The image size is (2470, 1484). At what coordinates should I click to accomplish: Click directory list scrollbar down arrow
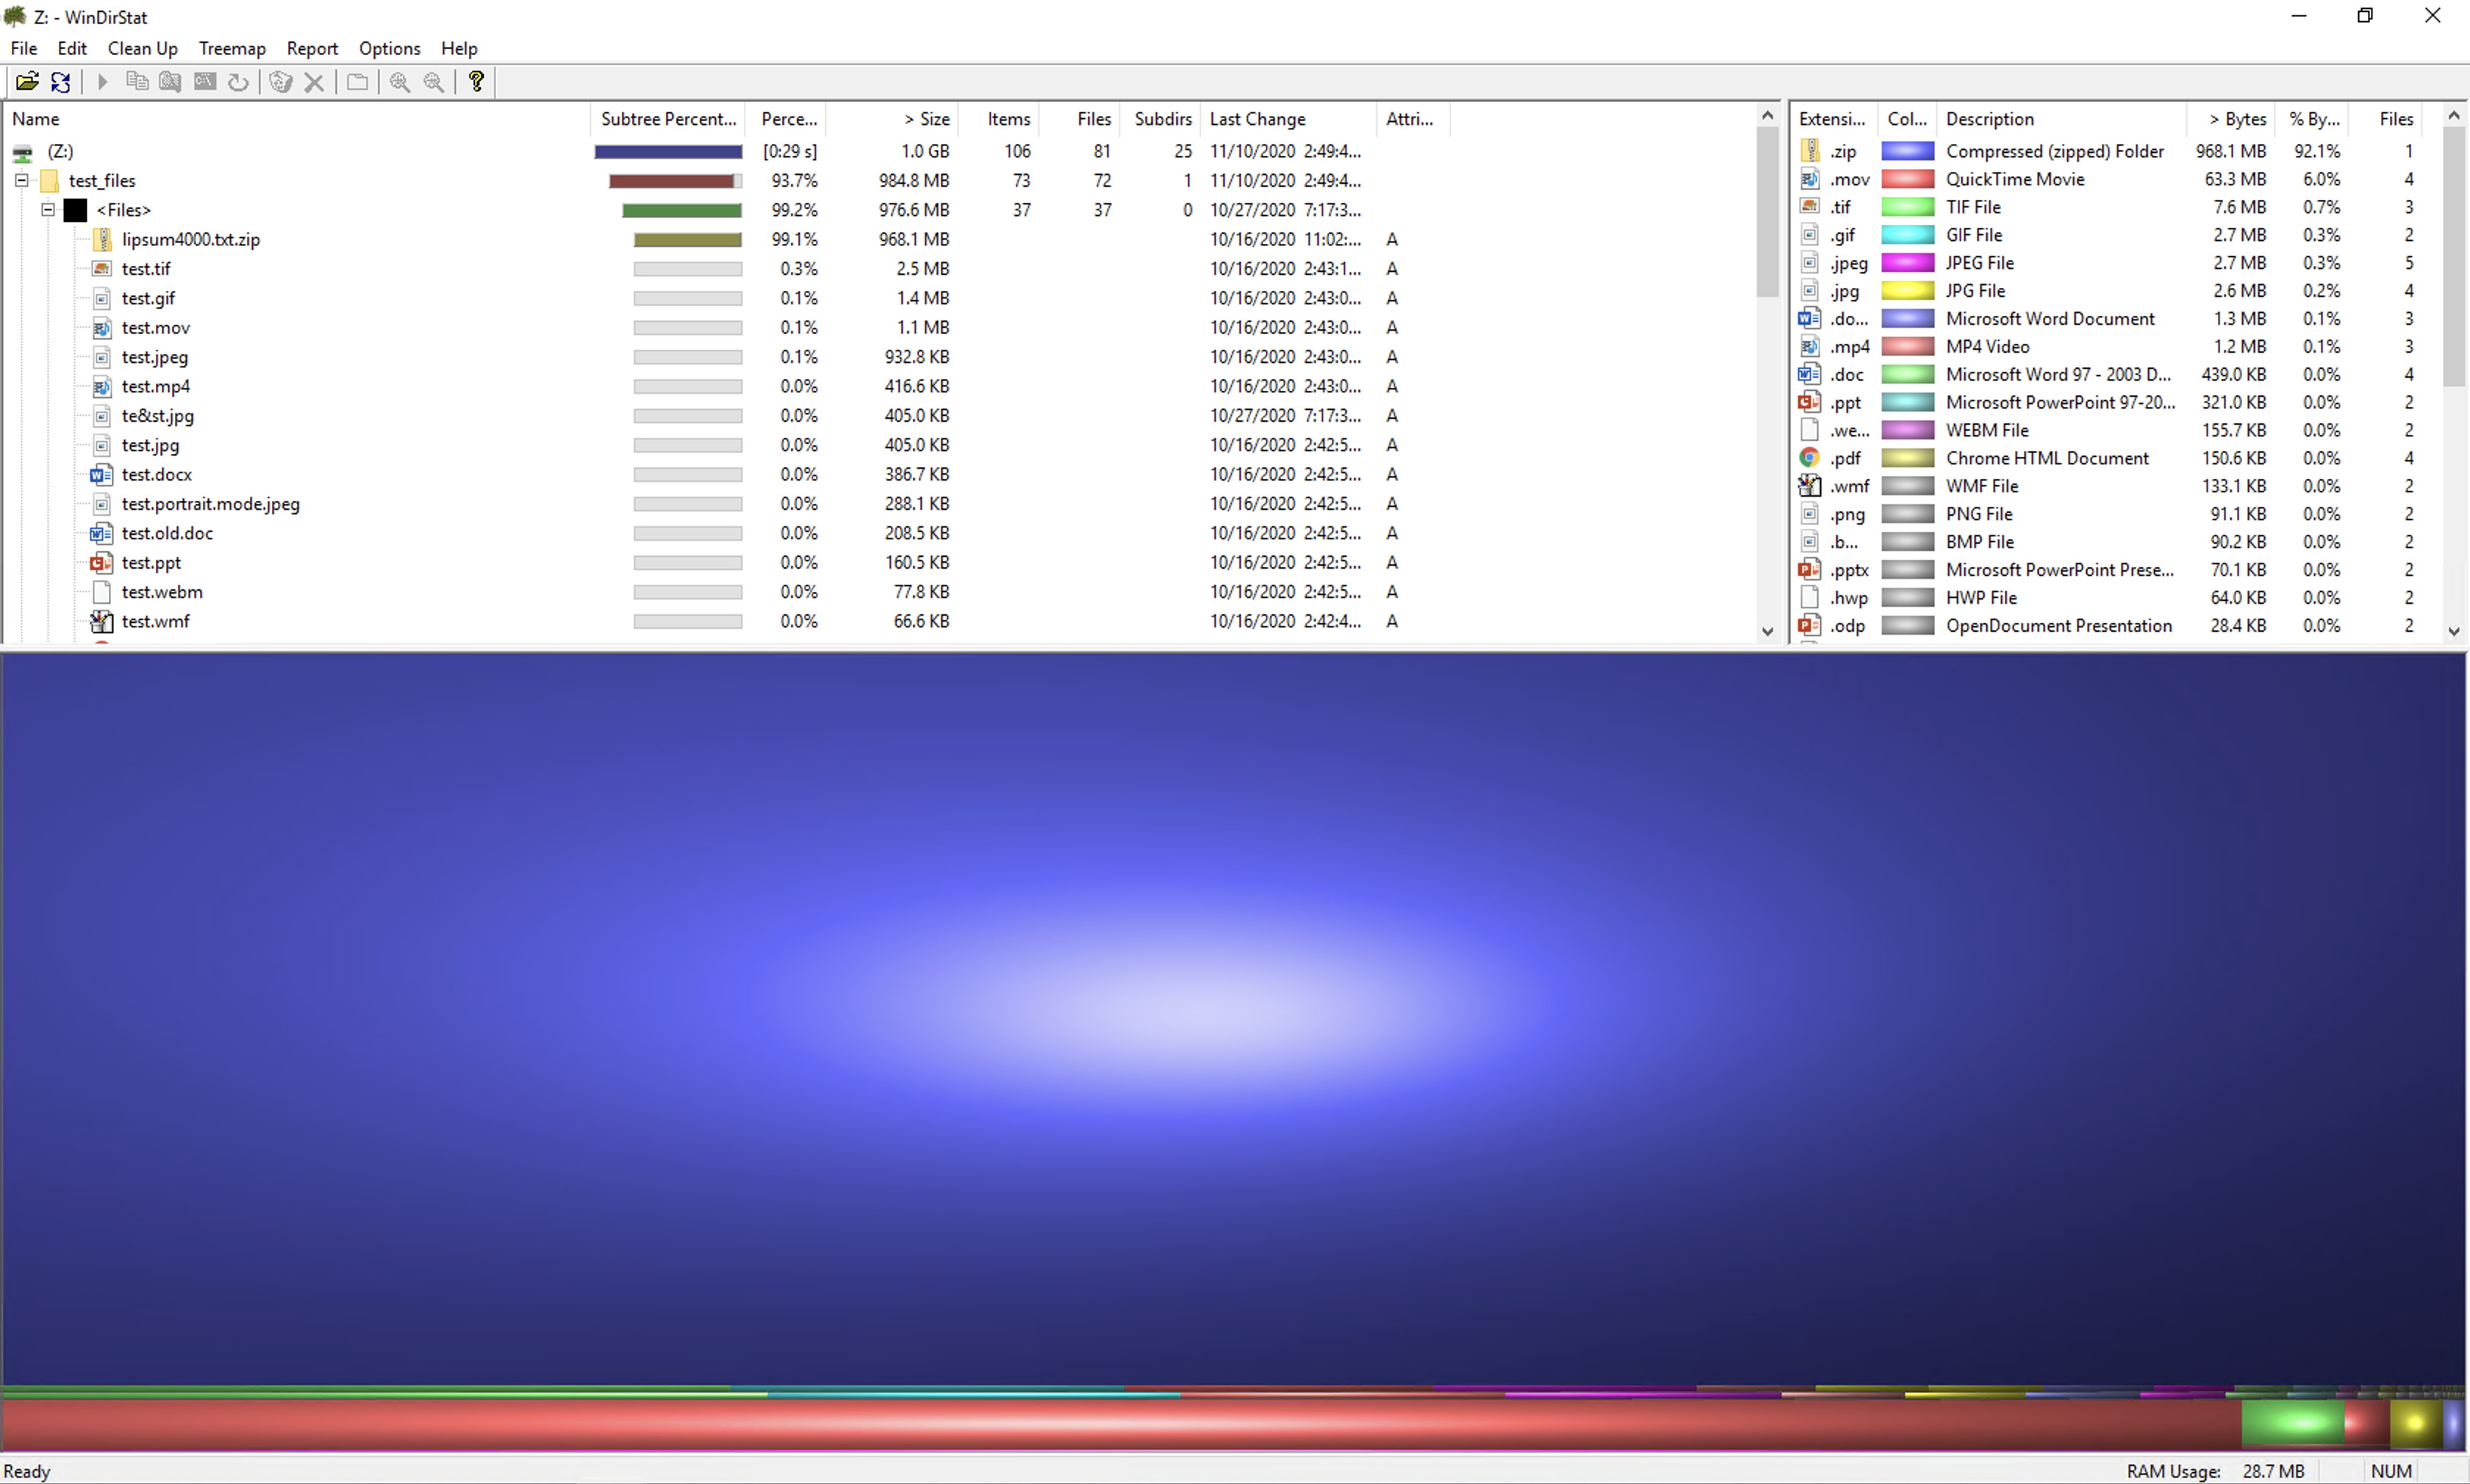coord(1768,631)
